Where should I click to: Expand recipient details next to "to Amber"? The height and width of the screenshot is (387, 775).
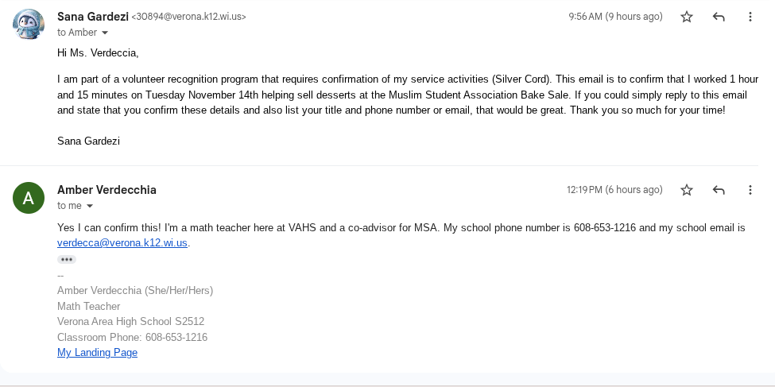coord(104,33)
